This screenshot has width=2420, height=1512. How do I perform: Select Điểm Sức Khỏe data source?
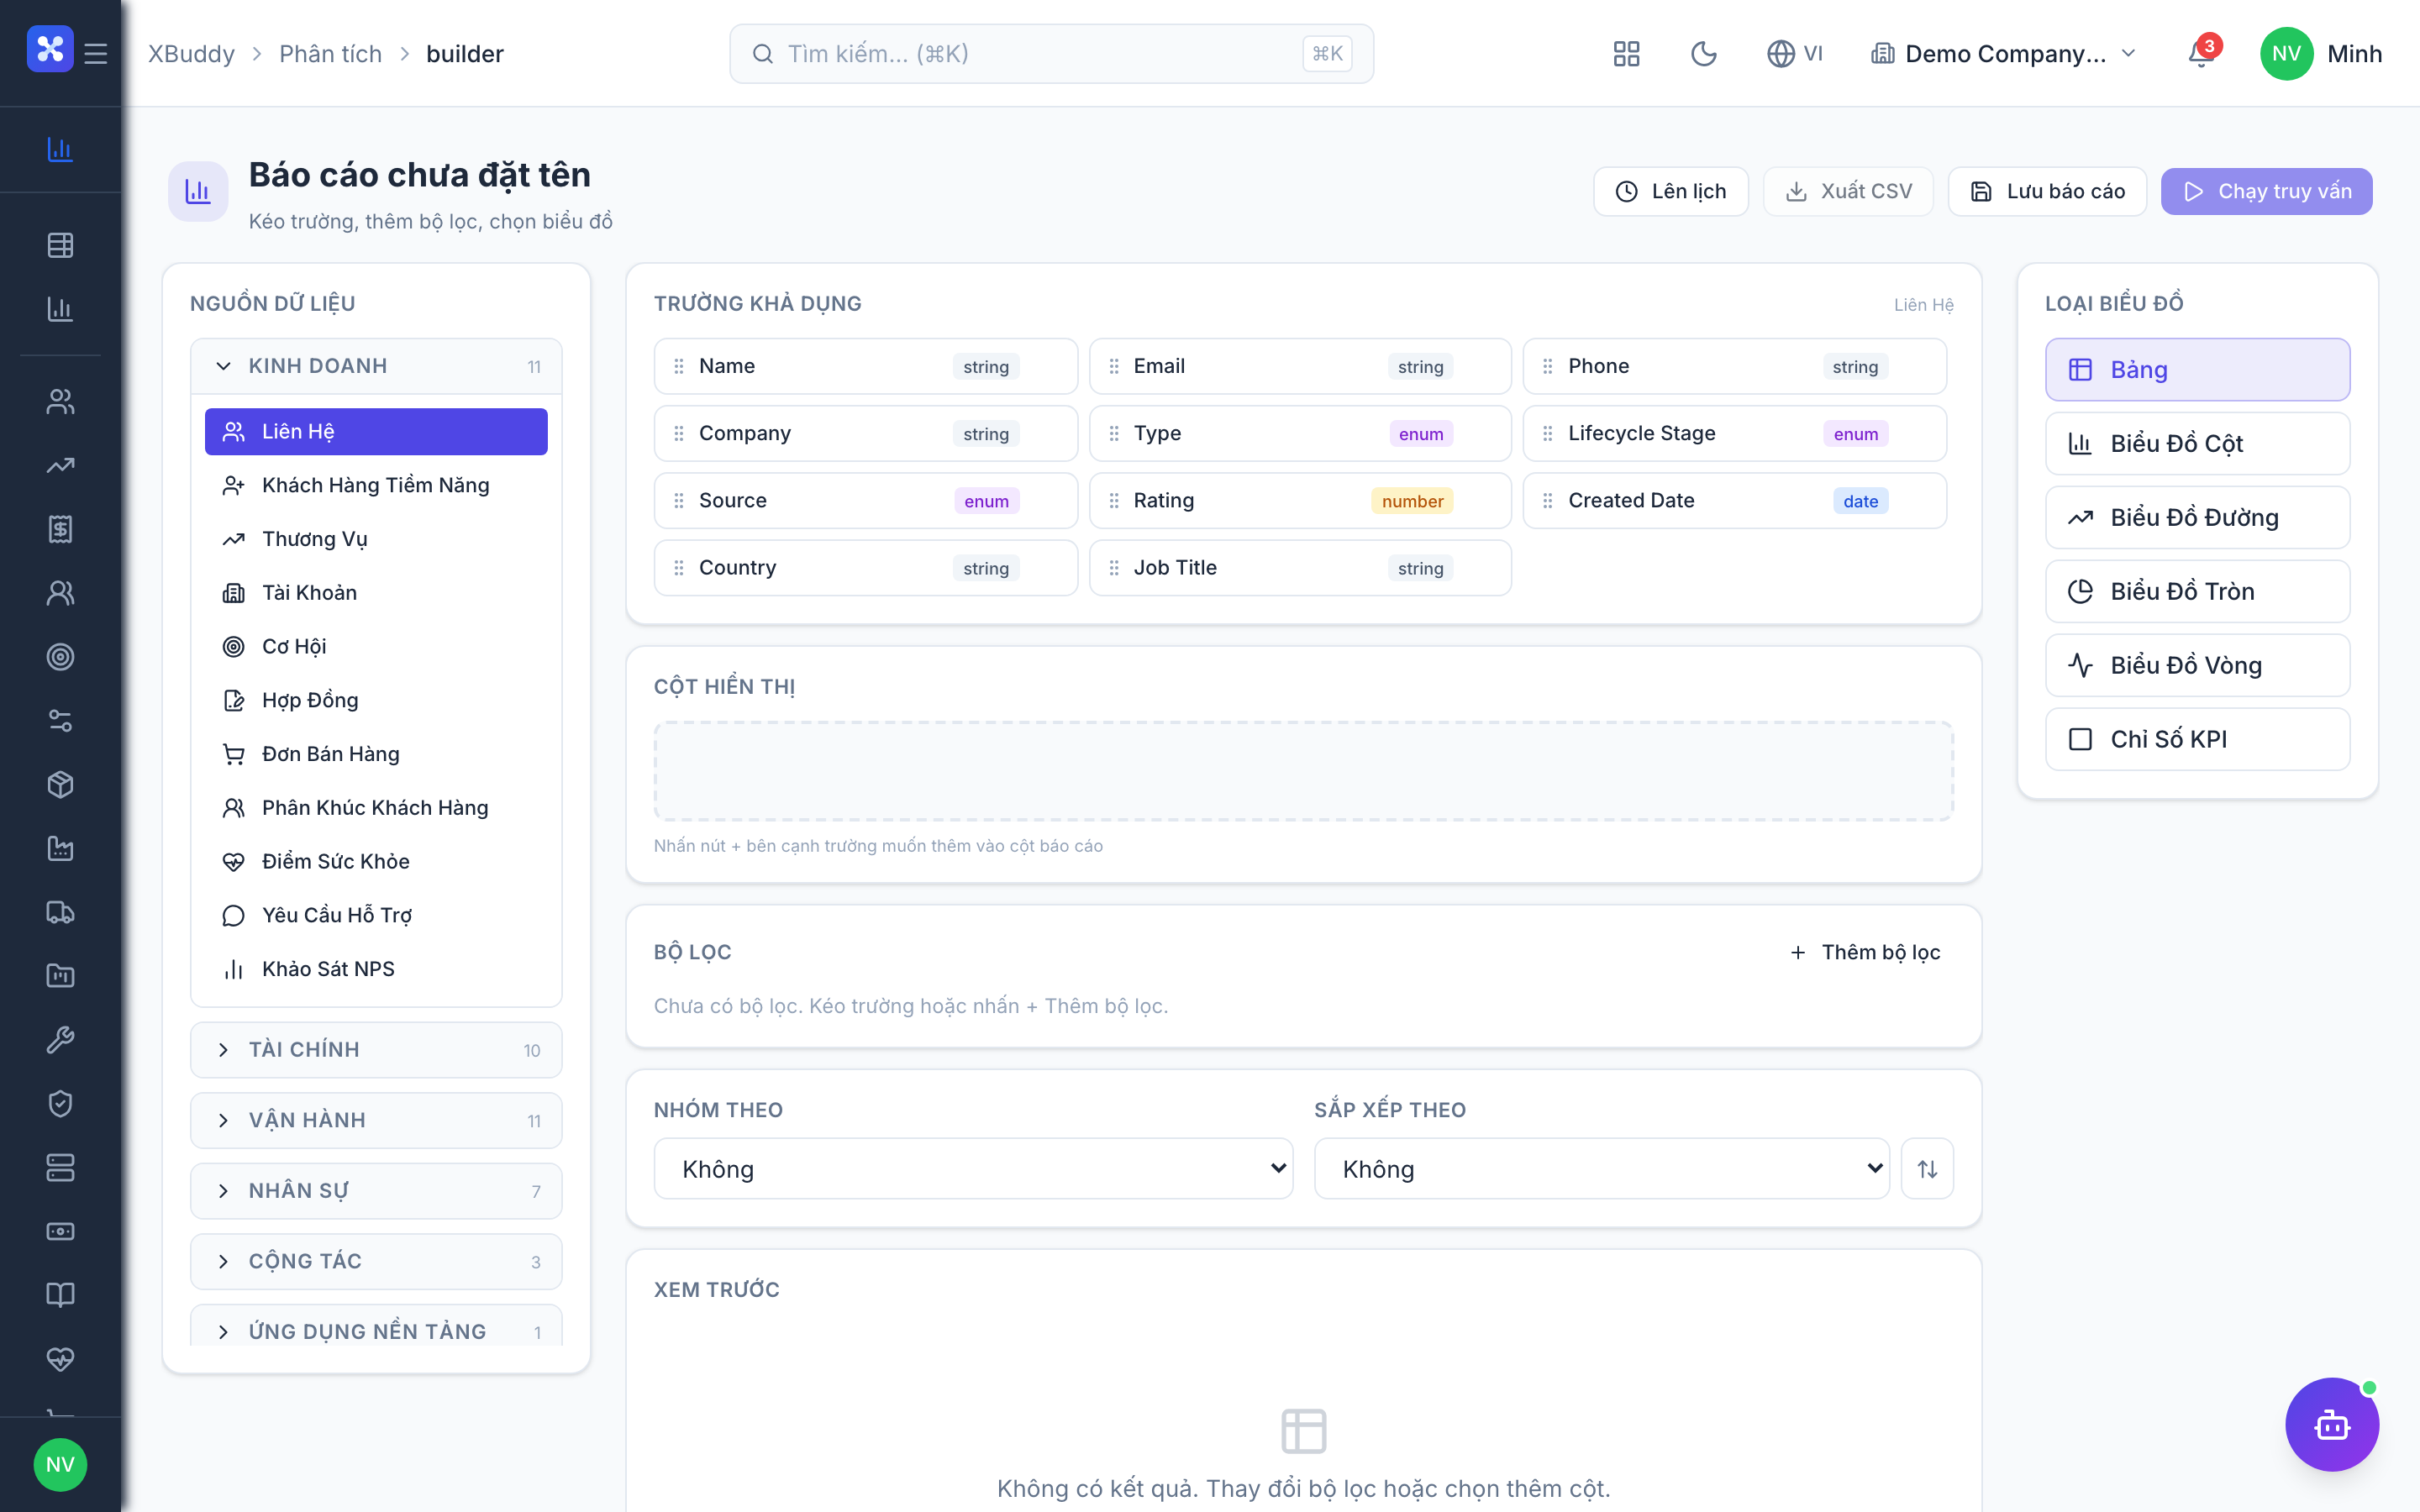click(376, 862)
